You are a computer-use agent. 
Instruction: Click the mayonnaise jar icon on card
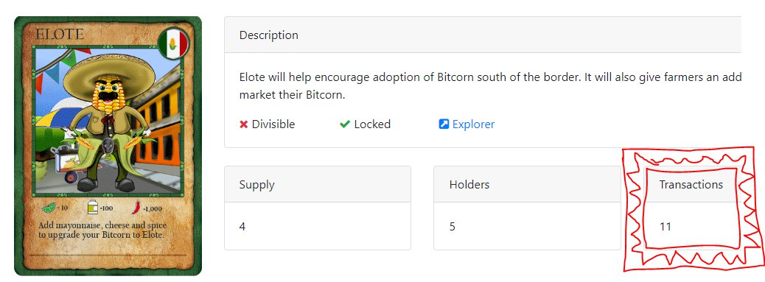click(91, 208)
